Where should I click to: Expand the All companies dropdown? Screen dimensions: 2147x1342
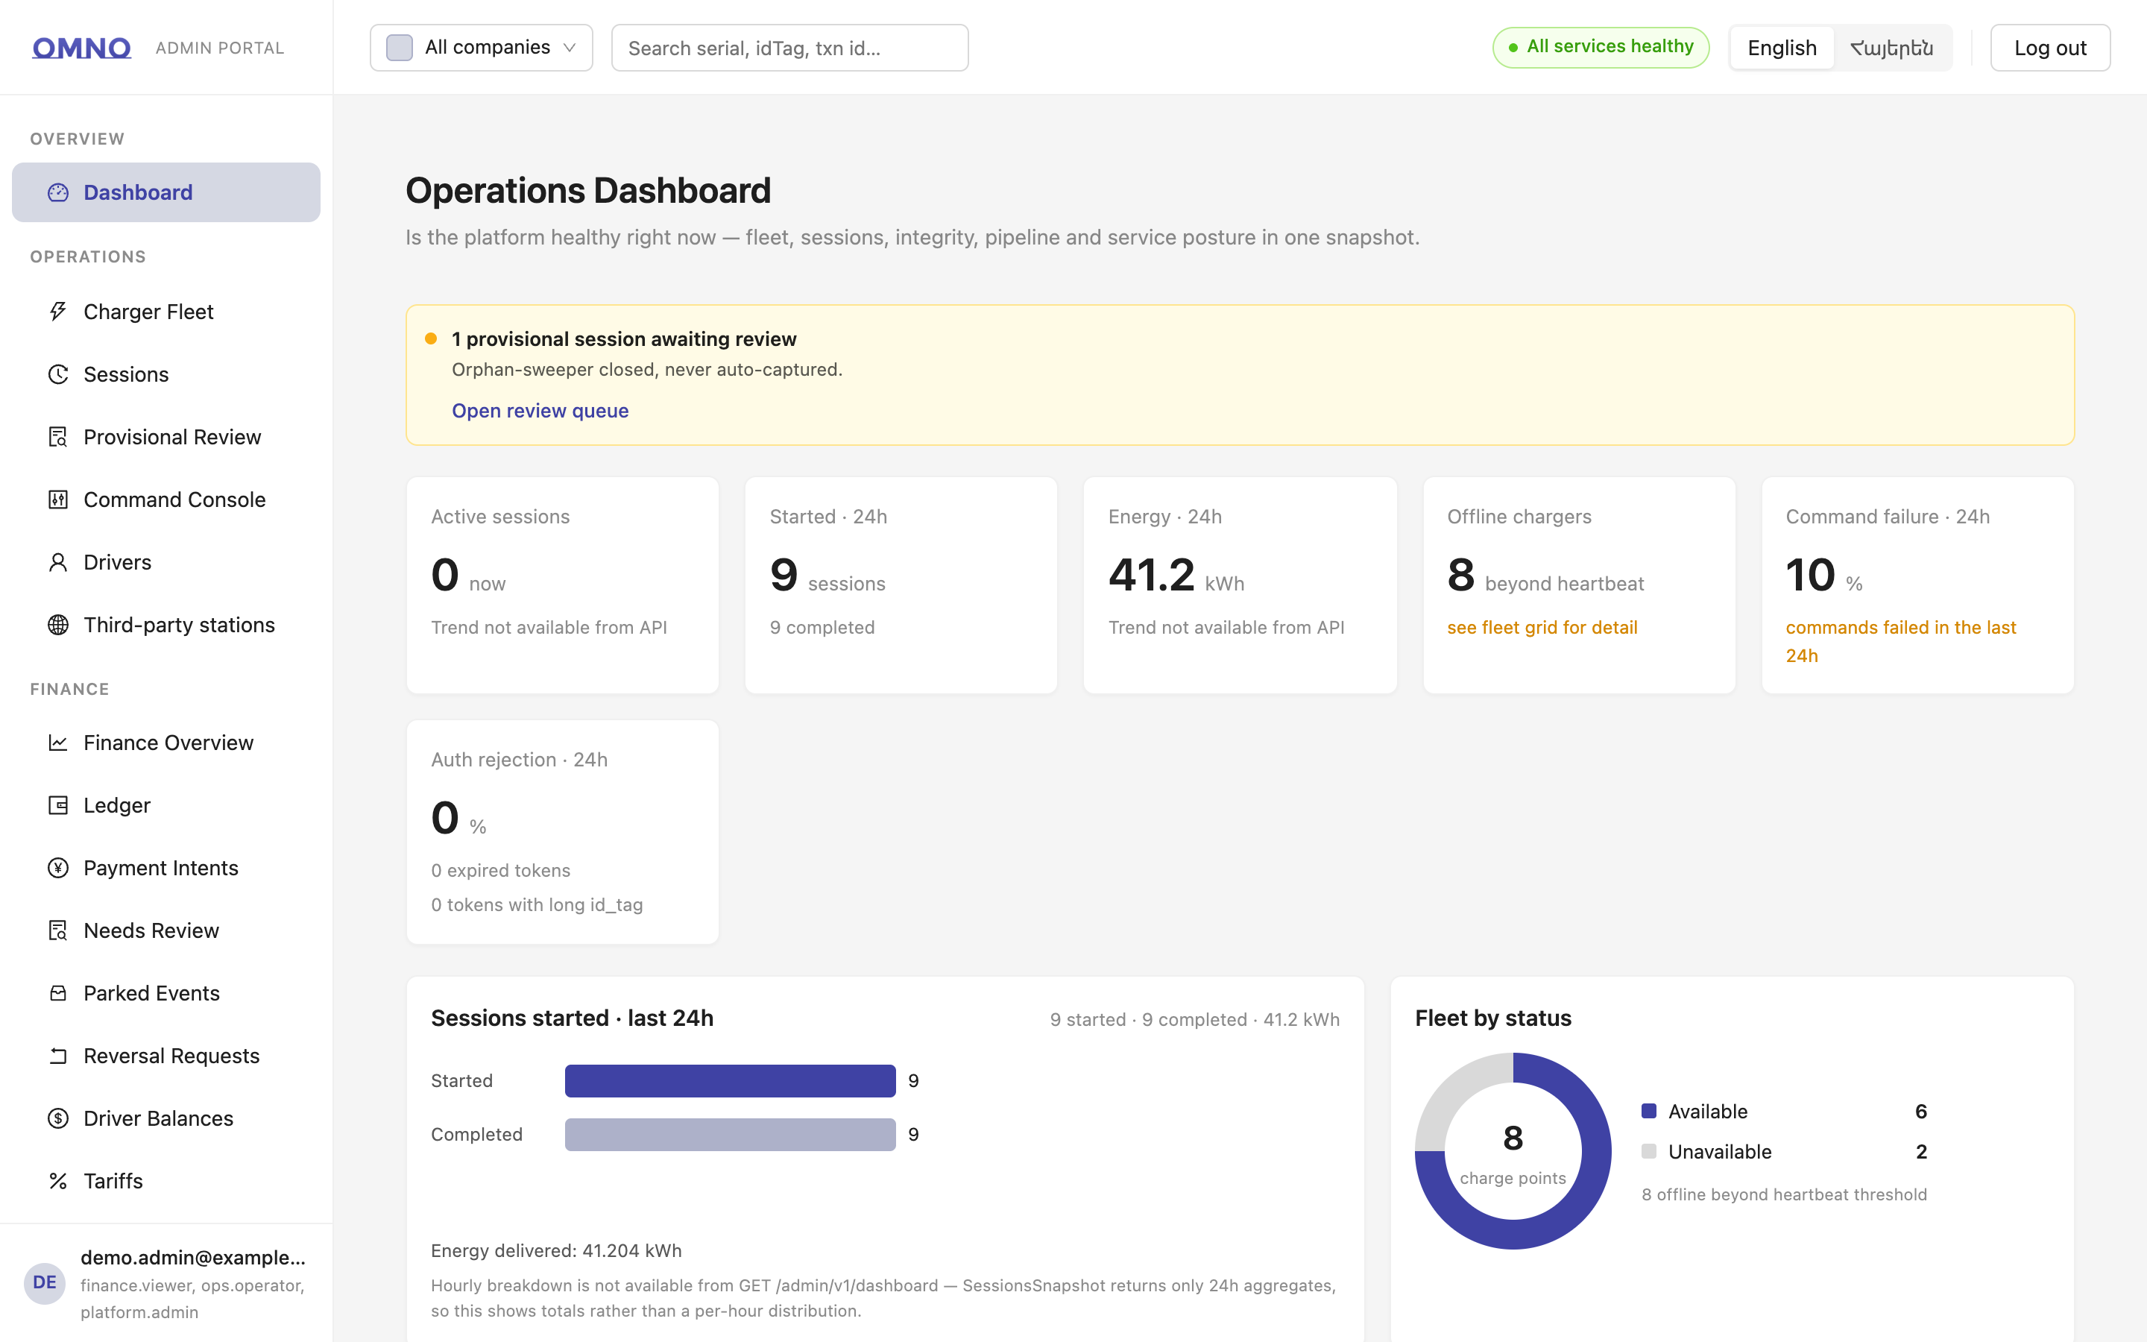pos(482,48)
